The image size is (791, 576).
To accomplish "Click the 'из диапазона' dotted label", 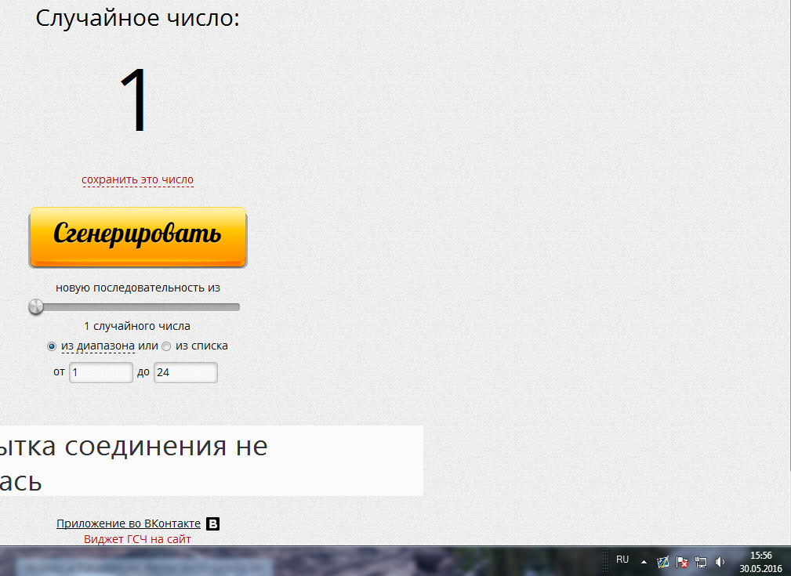I will (97, 346).
